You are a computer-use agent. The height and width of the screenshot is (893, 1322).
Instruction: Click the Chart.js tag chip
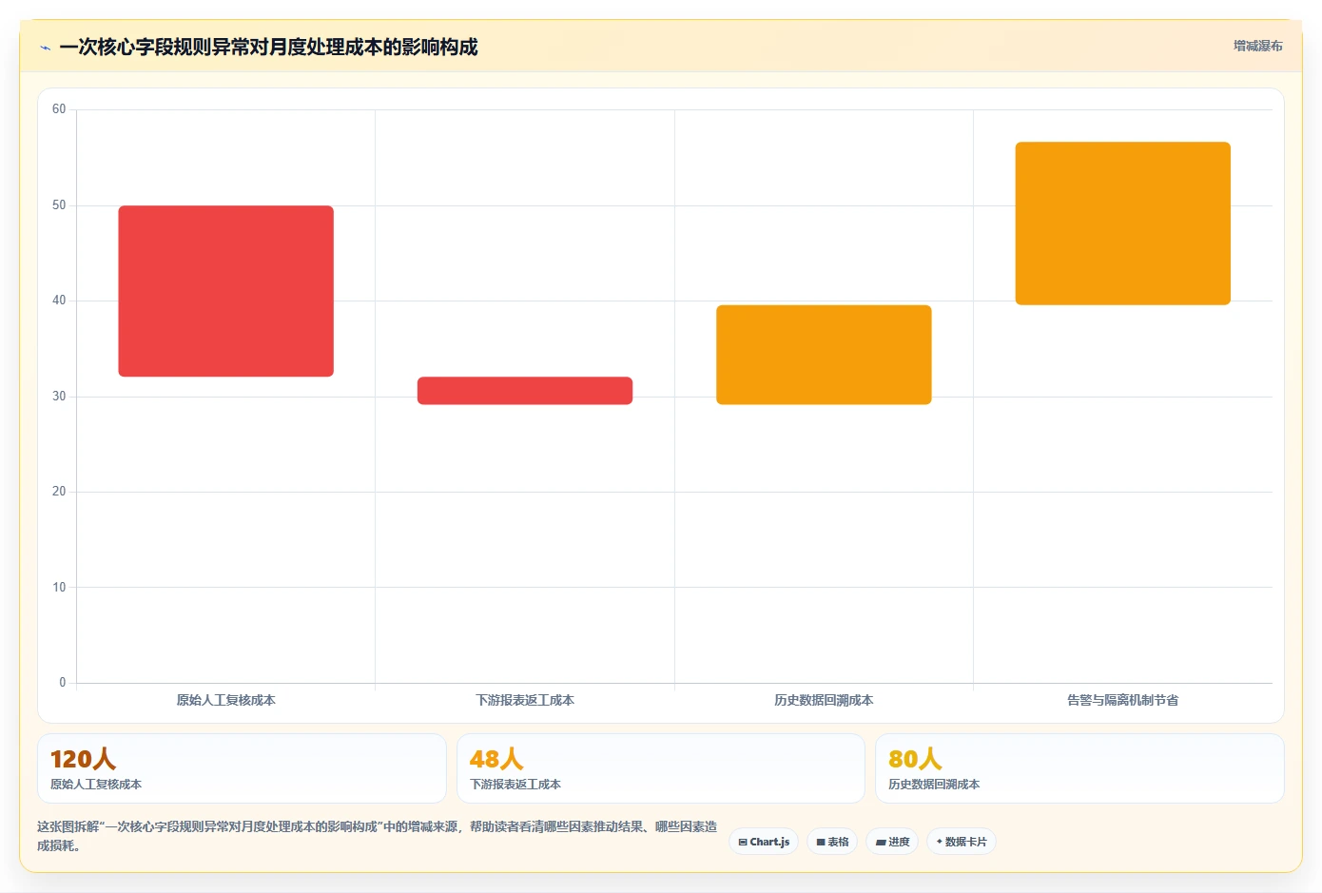pyautogui.click(x=764, y=842)
